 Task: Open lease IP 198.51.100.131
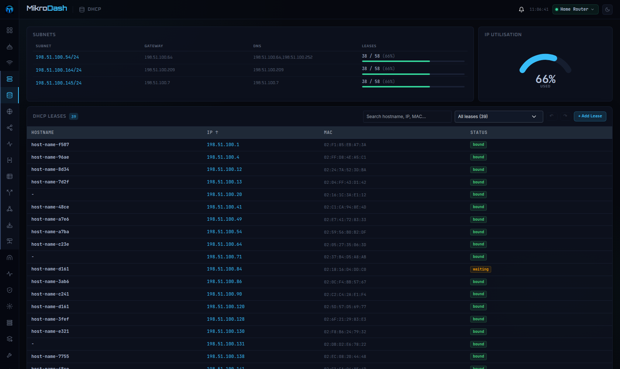coord(225,344)
